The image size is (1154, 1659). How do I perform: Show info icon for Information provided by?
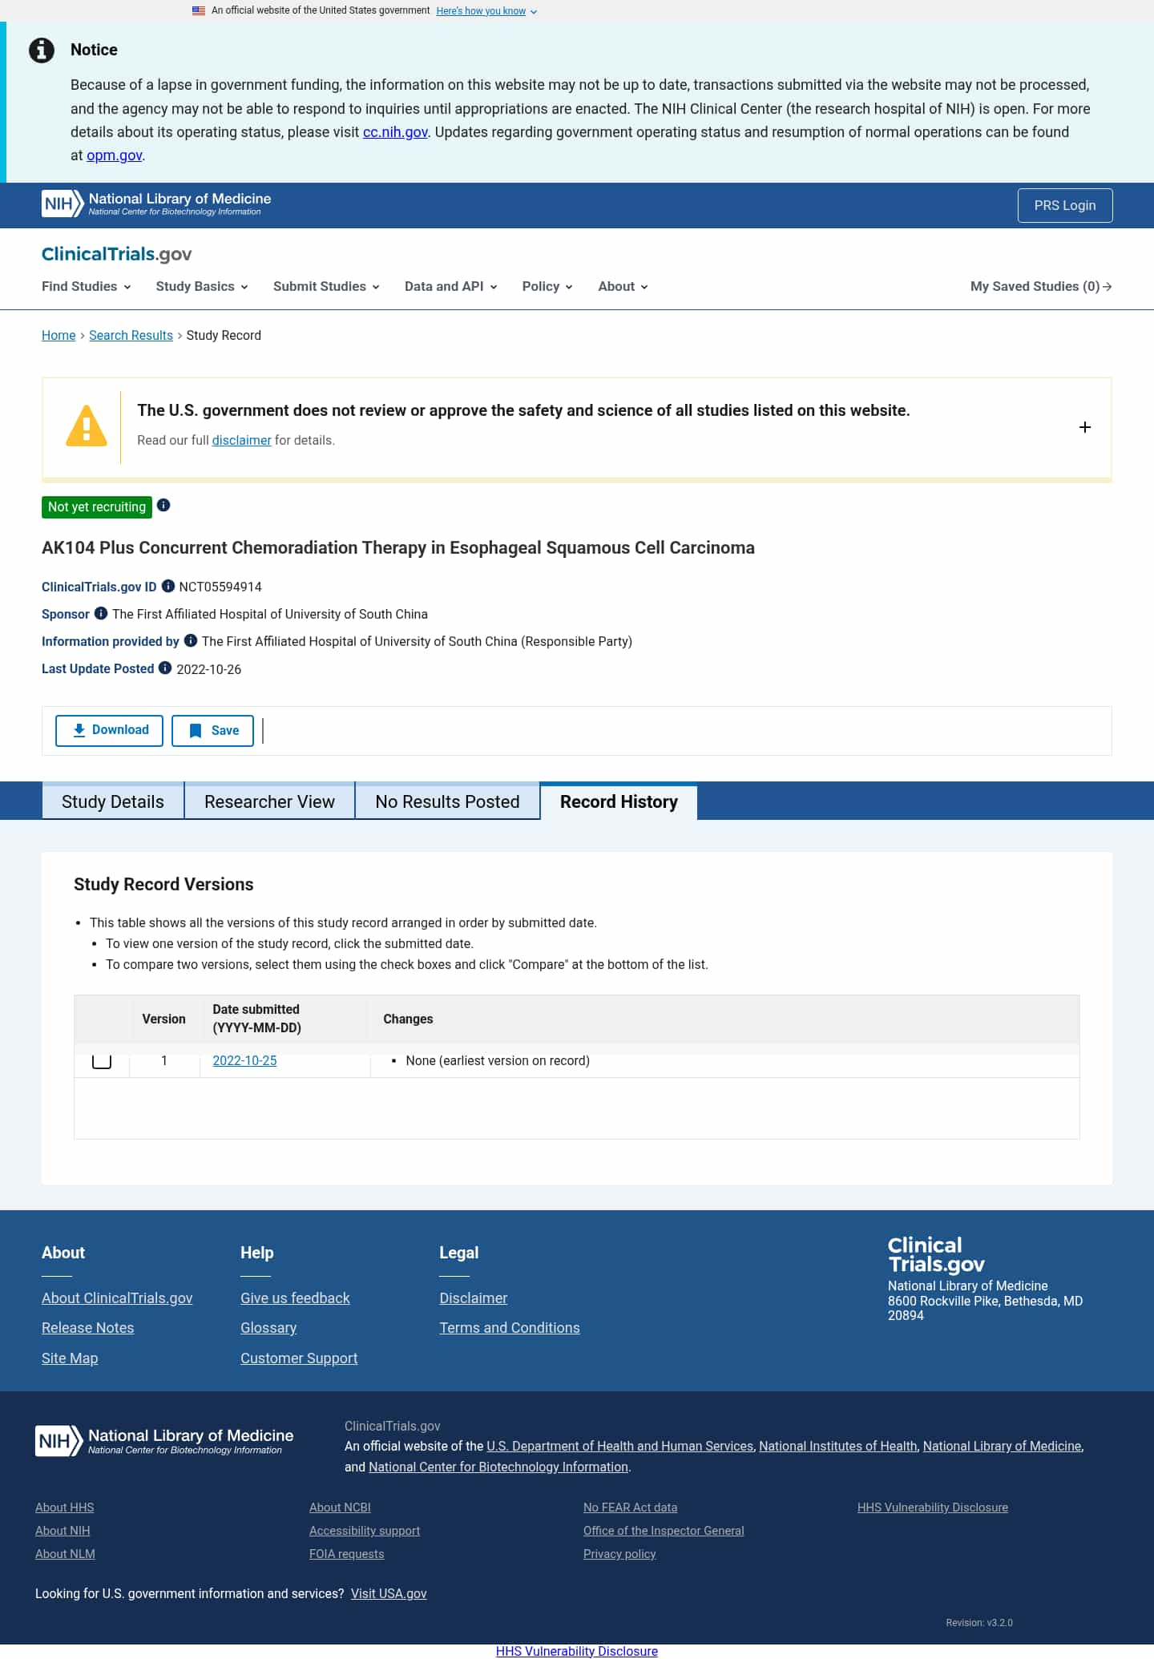click(191, 640)
